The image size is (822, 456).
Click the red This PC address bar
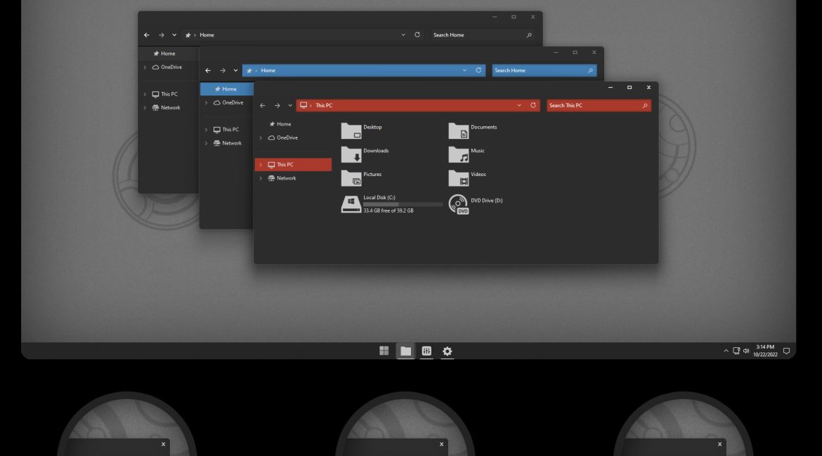(x=418, y=105)
